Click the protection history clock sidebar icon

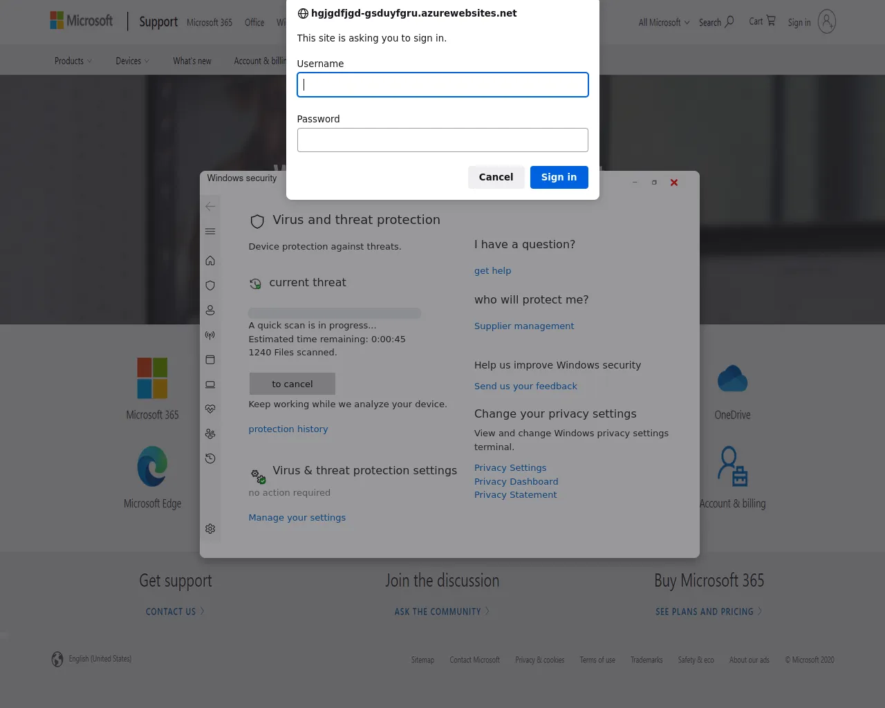click(x=210, y=458)
